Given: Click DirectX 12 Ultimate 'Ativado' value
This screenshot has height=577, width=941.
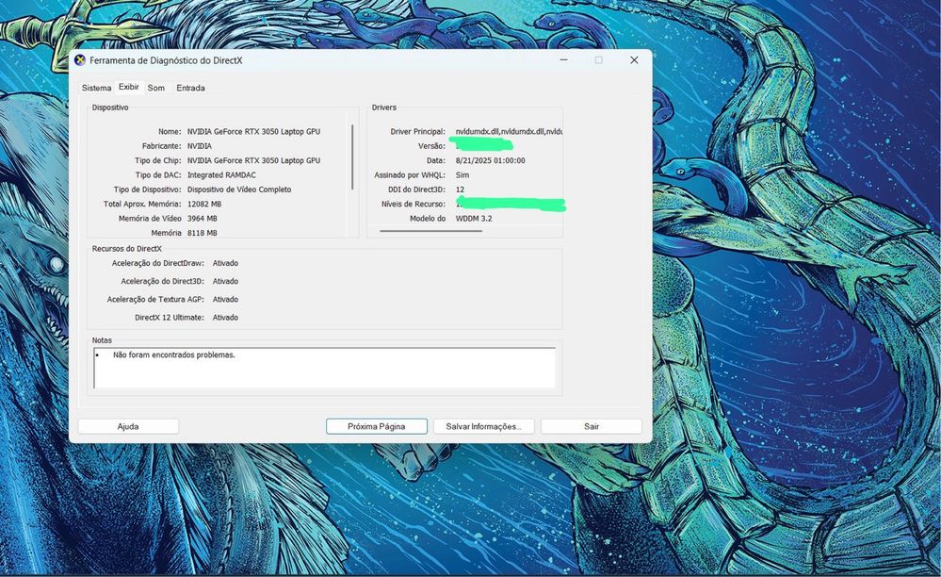Looking at the screenshot, I should (226, 317).
